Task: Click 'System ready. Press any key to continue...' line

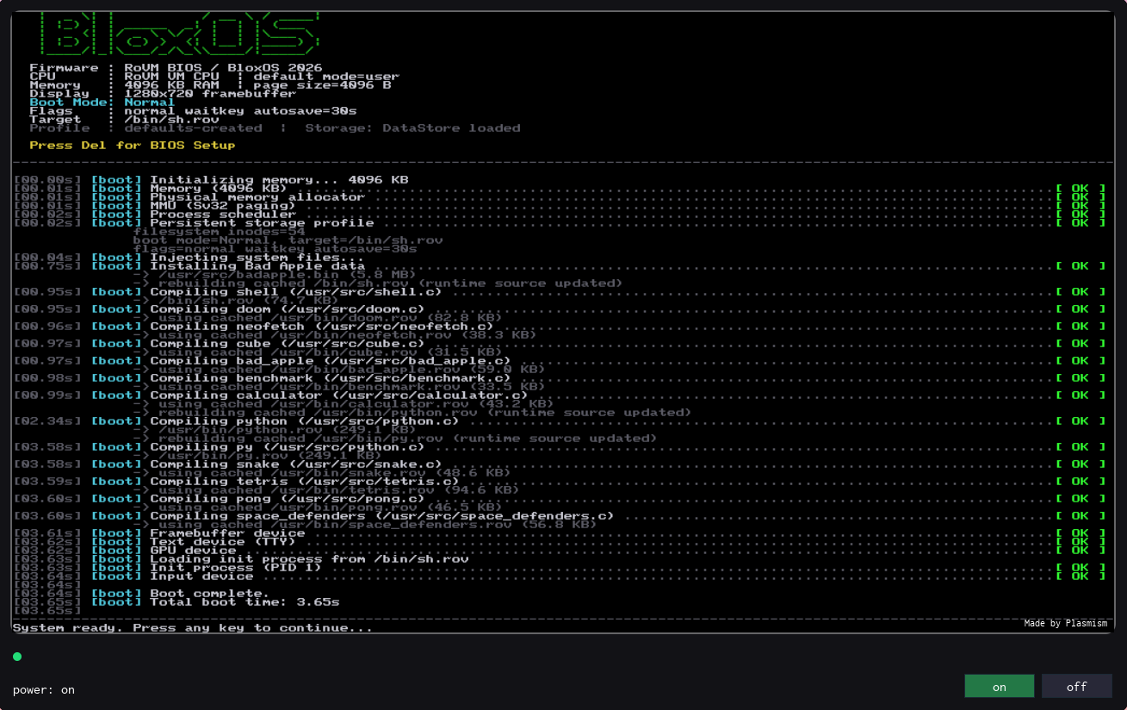Action: tap(193, 627)
